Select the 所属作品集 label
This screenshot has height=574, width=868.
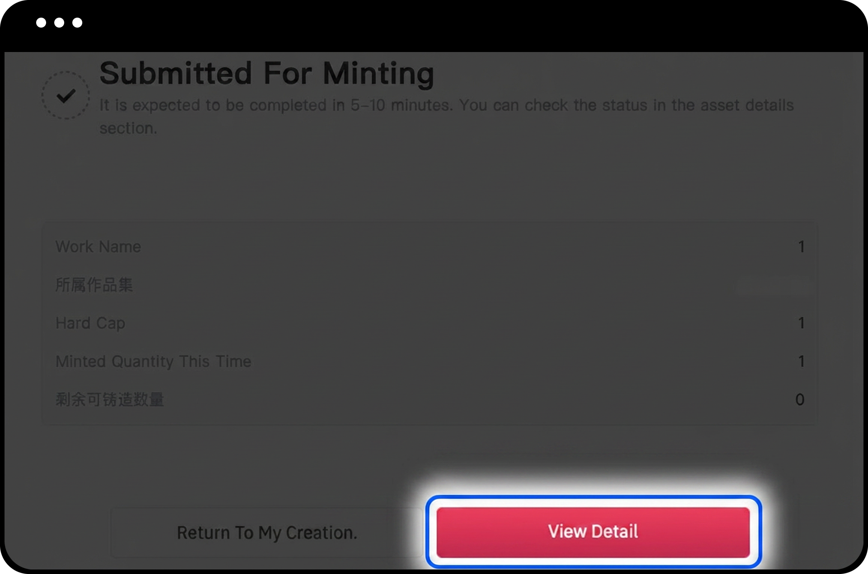tap(94, 285)
